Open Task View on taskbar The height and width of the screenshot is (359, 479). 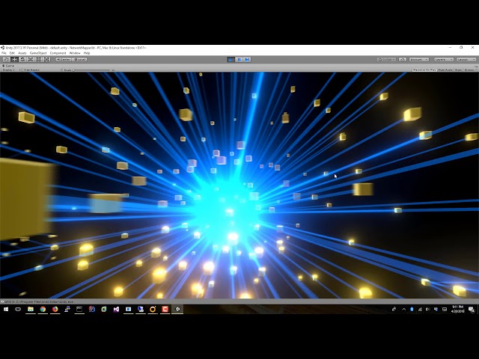(18, 309)
